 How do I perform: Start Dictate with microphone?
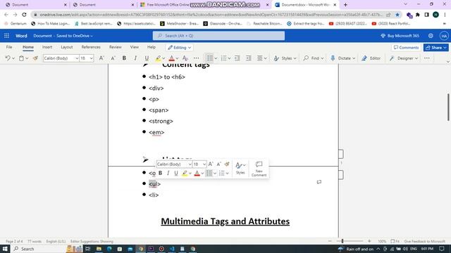342,58
